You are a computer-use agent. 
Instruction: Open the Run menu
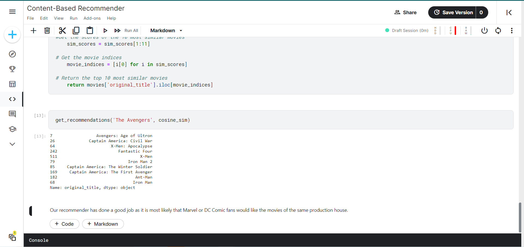[x=74, y=18]
